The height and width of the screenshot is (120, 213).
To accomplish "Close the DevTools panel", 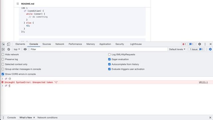I will [x=211, y=44].
